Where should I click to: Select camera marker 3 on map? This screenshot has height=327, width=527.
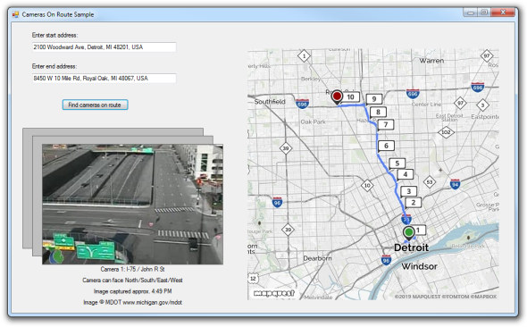[408, 191]
